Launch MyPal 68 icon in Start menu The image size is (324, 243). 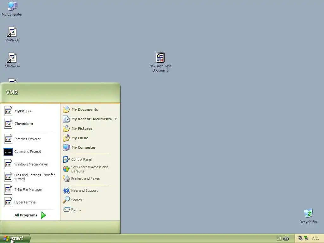(8, 111)
